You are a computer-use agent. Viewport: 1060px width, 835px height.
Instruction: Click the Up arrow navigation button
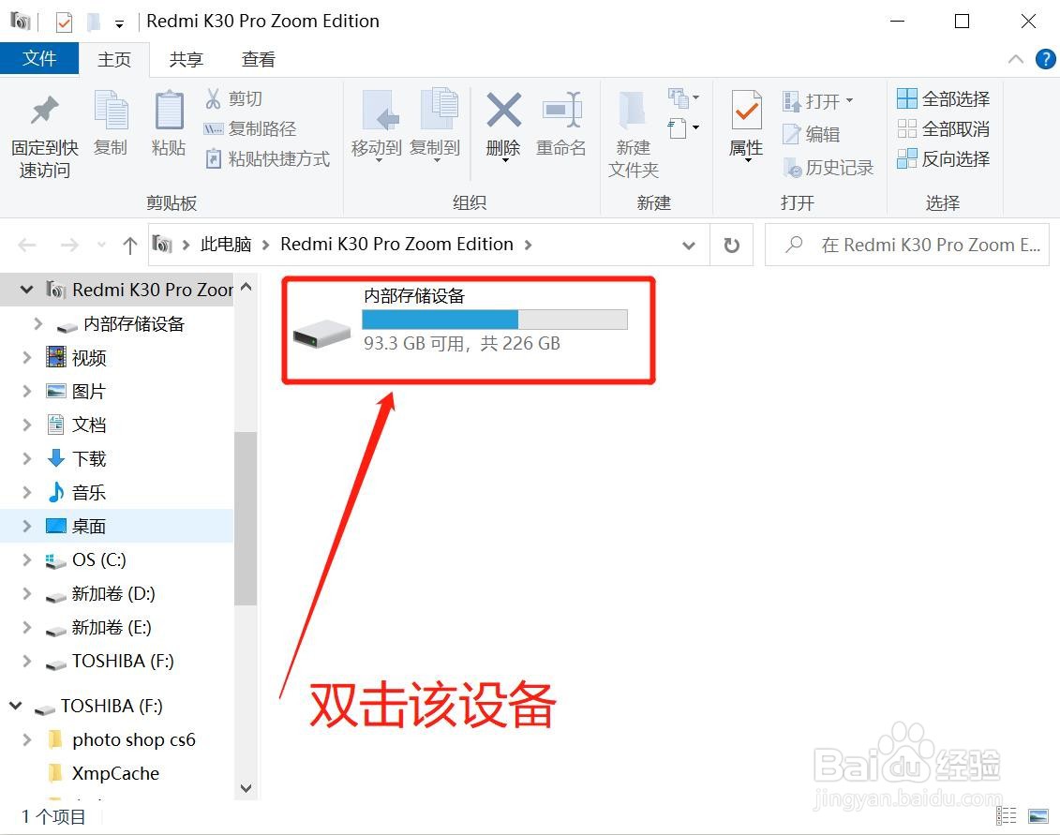pos(129,245)
